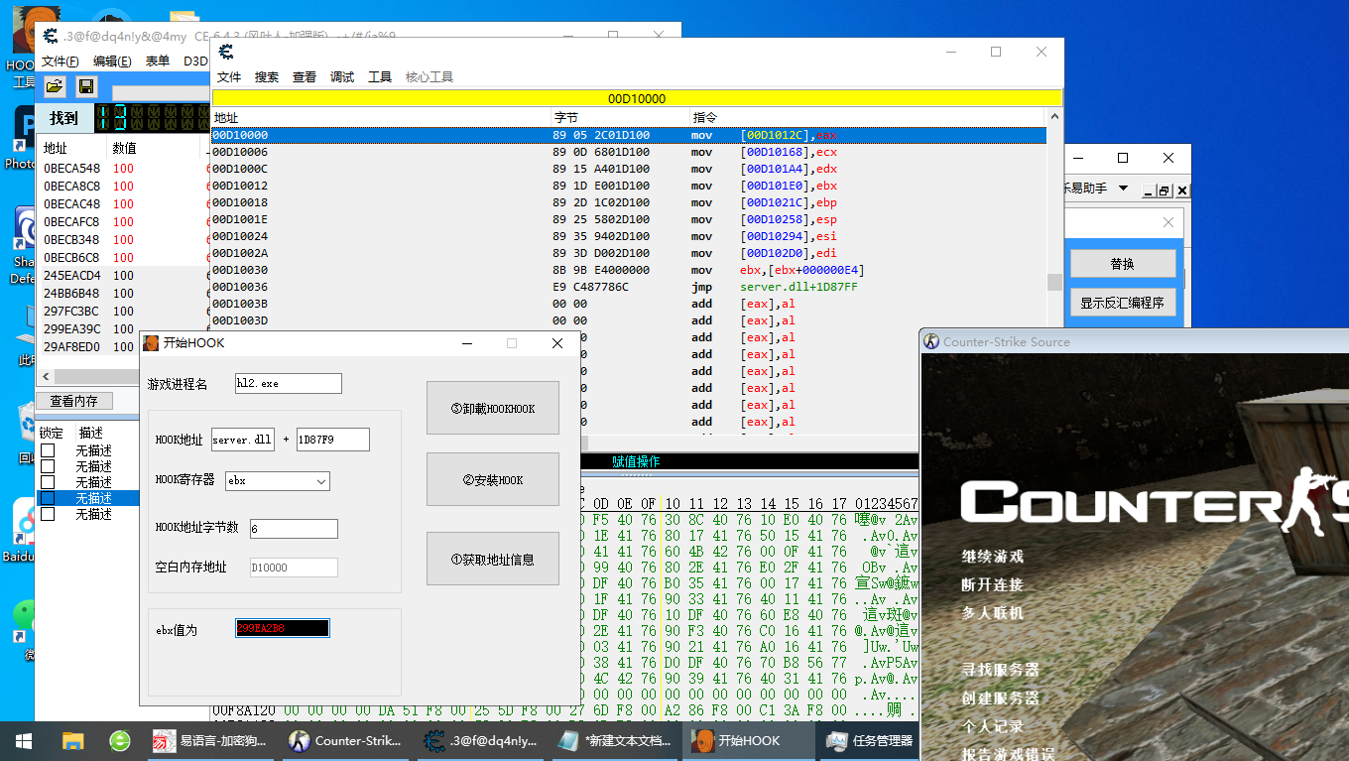
Task: Open the 搜索 menu in memory viewer
Action: (x=266, y=77)
